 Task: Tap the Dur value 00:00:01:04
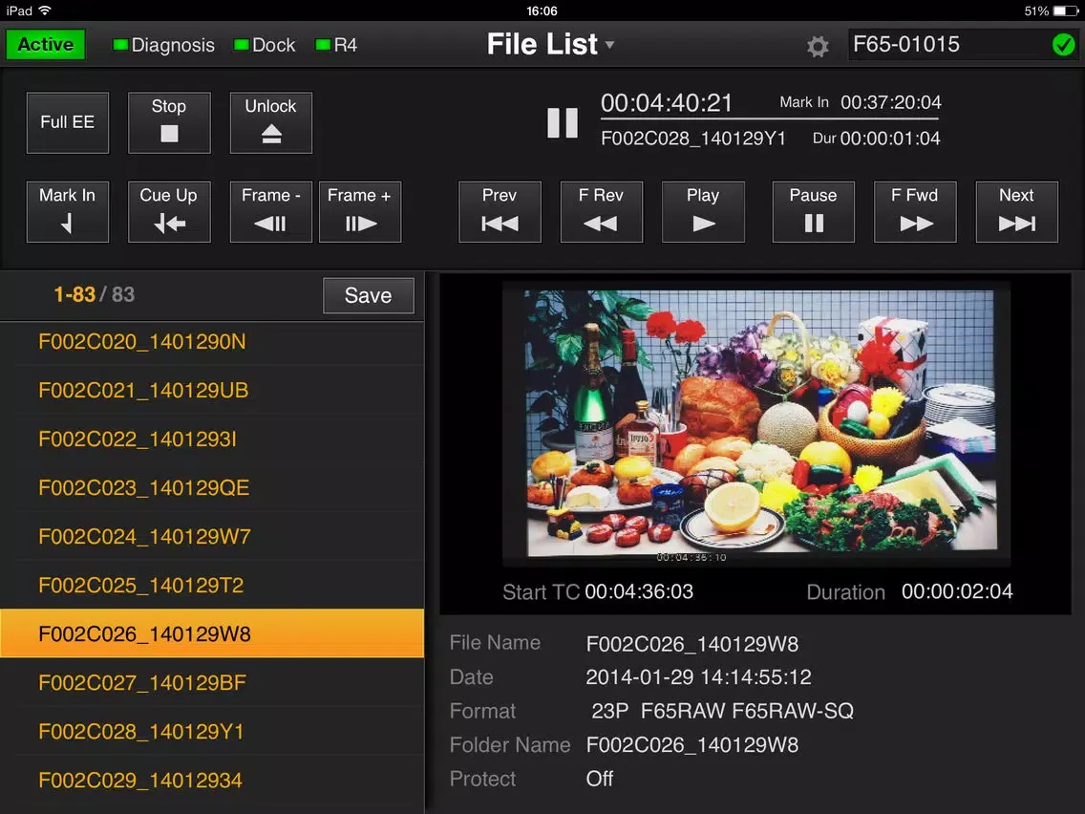[x=890, y=139]
